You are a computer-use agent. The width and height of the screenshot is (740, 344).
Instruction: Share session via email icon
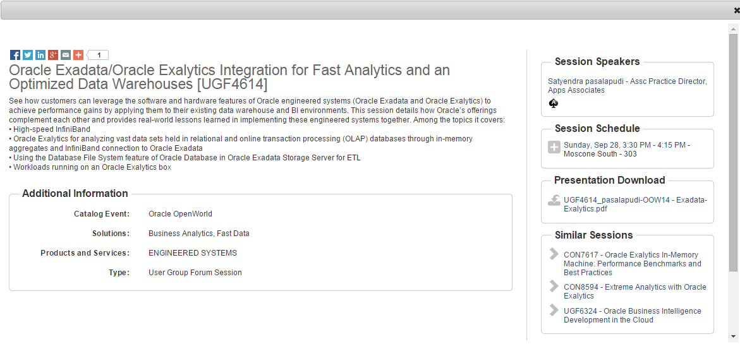(x=66, y=55)
